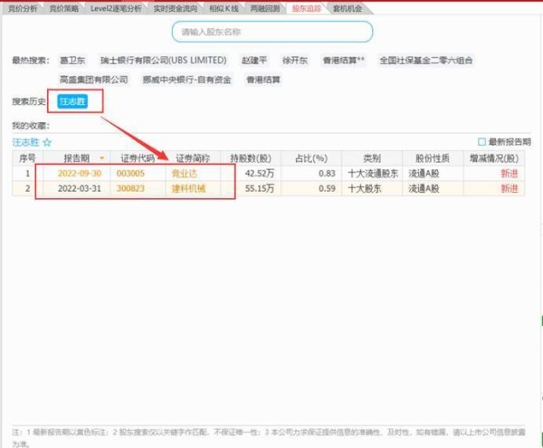The width and height of the screenshot is (543, 448).
Task: Select hot search tag 赵建平
Action: 254,61
